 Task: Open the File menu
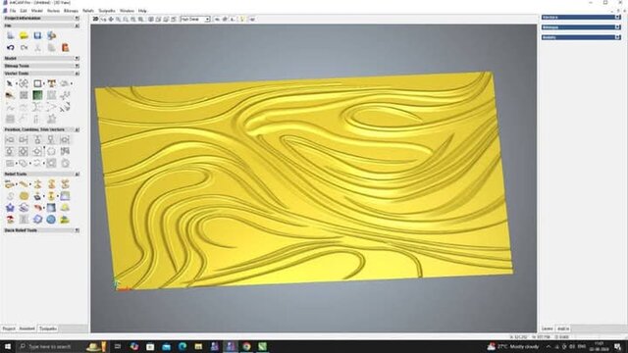click(x=13, y=11)
